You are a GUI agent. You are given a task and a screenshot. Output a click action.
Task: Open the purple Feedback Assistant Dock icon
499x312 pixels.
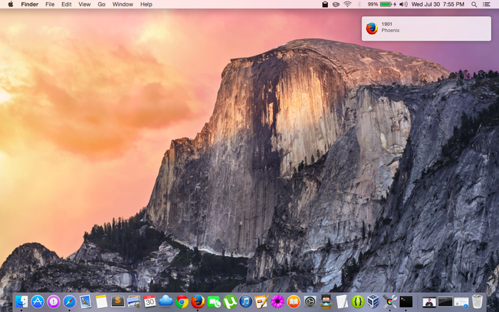[x=53, y=301]
